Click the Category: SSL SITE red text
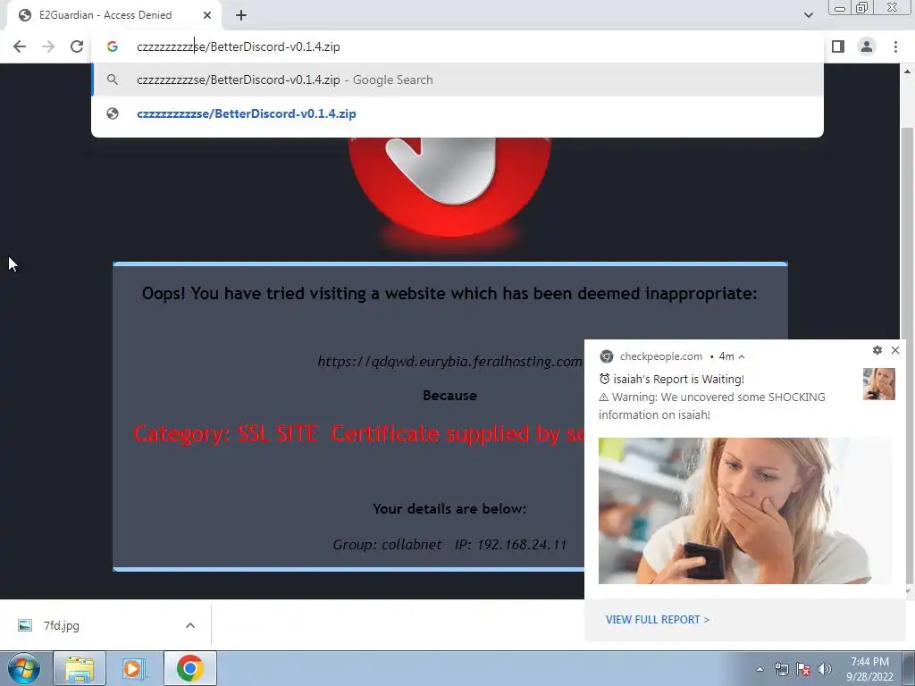 pyautogui.click(x=358, y=434)
